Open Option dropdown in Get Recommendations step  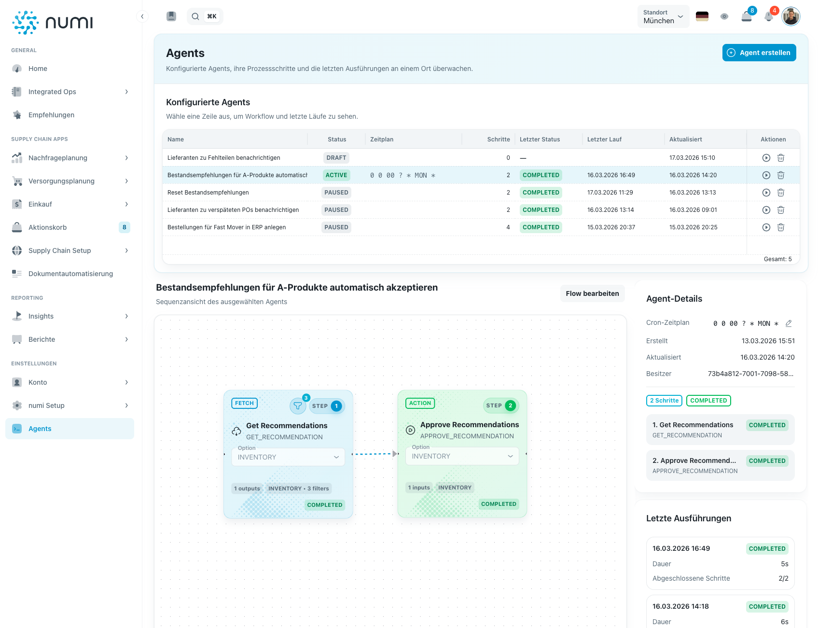point(288,457)
